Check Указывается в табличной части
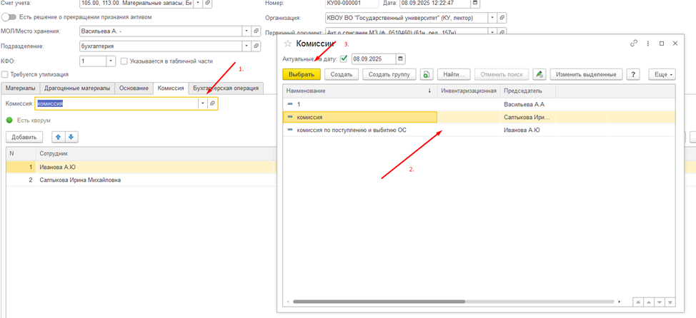The image size is (696, 318). [124, 61]
